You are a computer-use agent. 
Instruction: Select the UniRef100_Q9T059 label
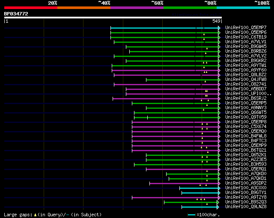[x=246, y=117]
